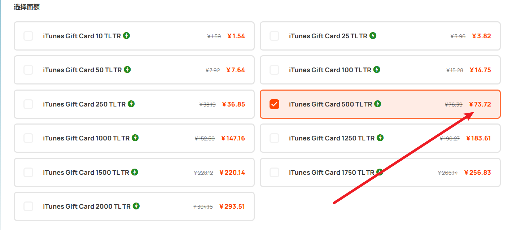Click the green lightning icon beside 10 TL card

(x=126, y=35)
